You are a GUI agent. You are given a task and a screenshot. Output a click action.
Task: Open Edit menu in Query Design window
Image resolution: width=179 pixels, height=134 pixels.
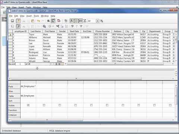click(16, 16)
